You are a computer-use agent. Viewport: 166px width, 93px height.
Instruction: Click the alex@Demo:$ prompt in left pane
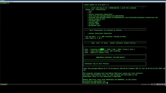tap(5, 3)
